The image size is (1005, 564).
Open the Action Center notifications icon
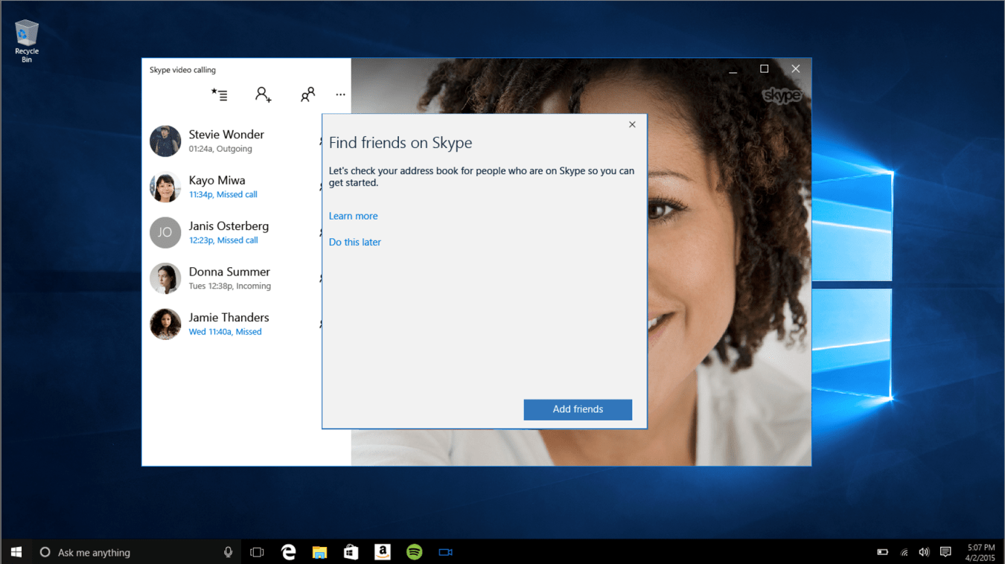(x=945, y=552)
